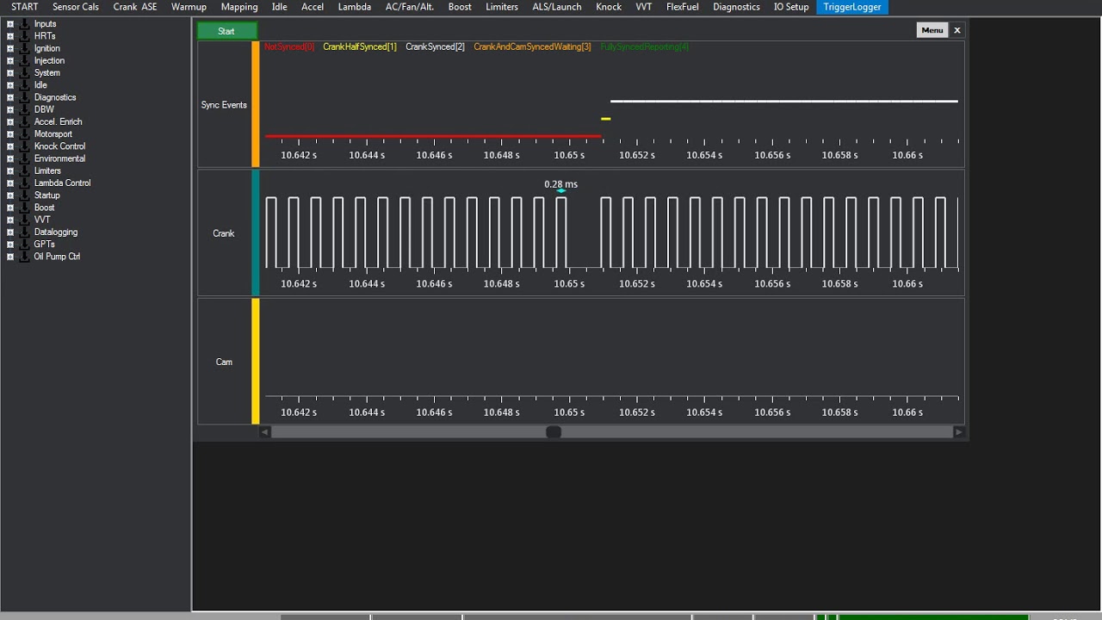
Task: Click the VVT tree download icon
Action: point(23,220)
